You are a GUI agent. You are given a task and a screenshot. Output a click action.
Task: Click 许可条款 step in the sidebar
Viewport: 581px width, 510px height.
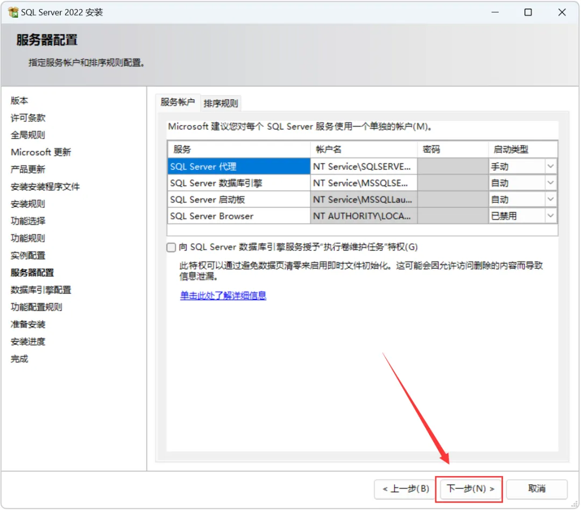coord(28,118)
